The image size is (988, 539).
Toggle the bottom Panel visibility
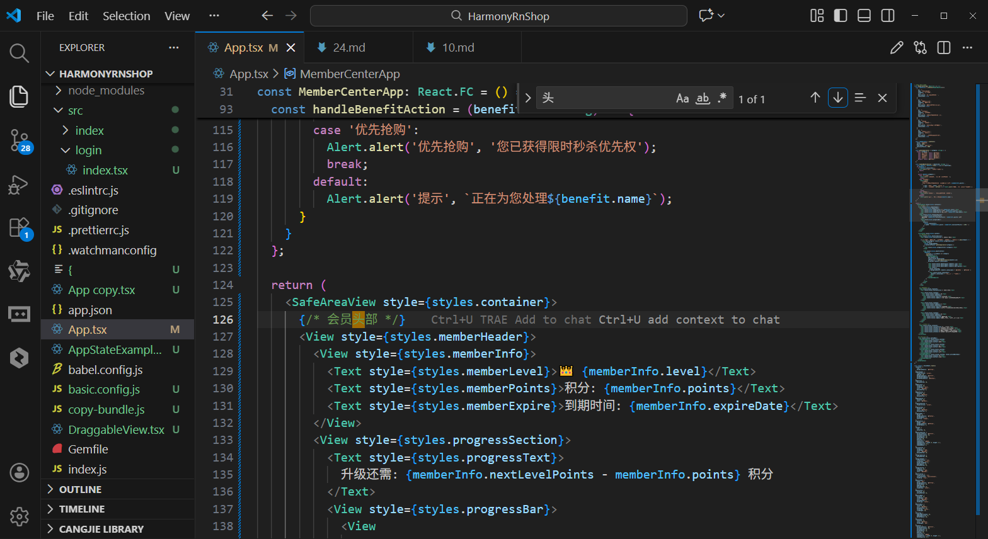(x=864, y=16)
